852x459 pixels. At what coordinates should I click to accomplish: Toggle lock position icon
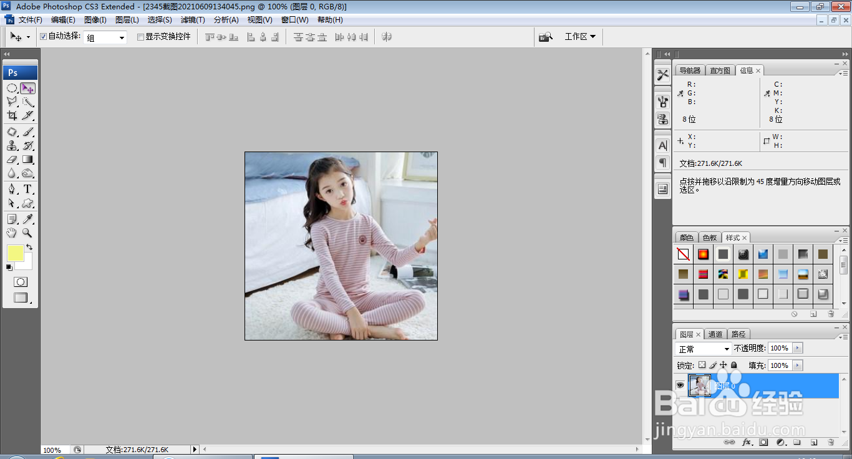[724, 365]
